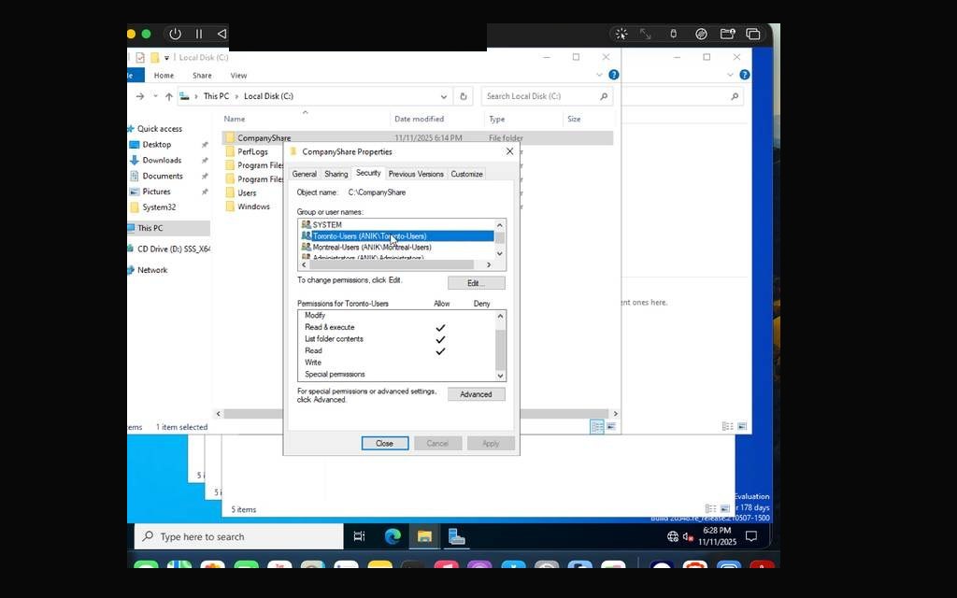Open Documents in the navigation pane
This screenshot has width=957, height=598.
[x=163, y=176]
